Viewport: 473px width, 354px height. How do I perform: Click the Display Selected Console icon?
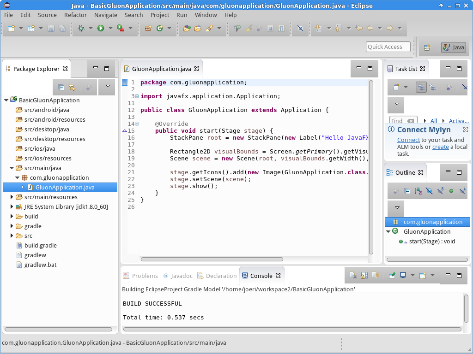[403, 275]
